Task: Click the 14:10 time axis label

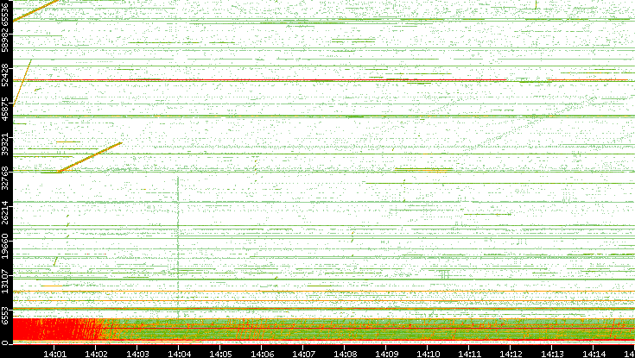Action: tap(428, 352)
